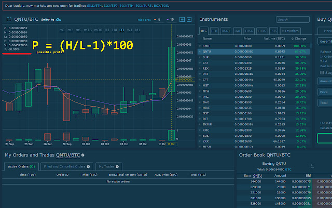Open QNTU/BTC chart in pop-out window
Image resolution: width=332 pixels, height=208 pixels.
point(9,19)
